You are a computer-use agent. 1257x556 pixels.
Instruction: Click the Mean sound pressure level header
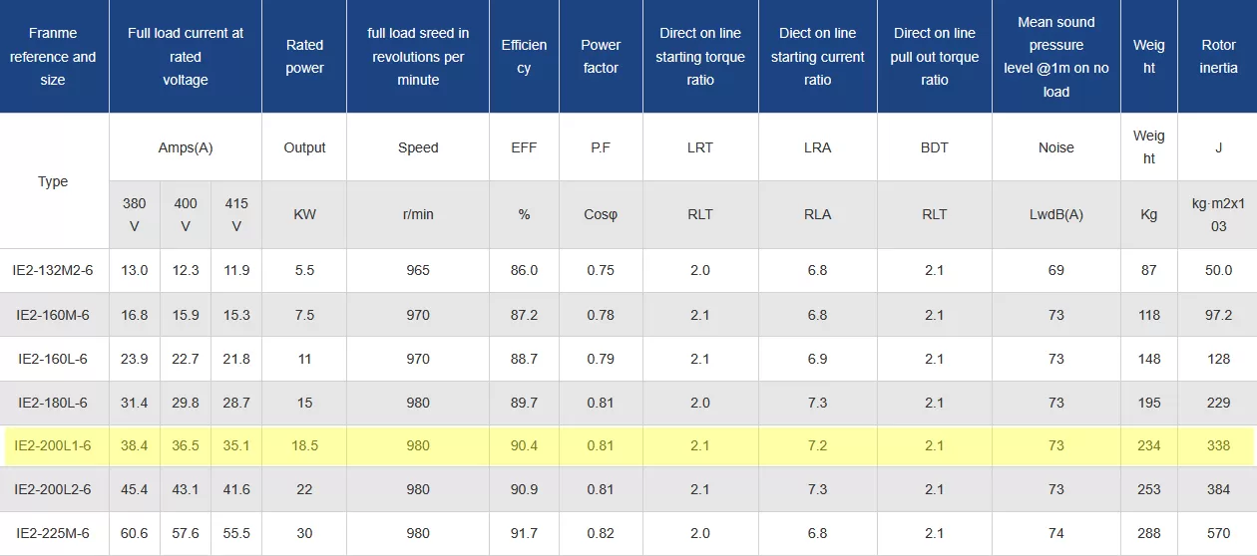(x=1055, y=57)
